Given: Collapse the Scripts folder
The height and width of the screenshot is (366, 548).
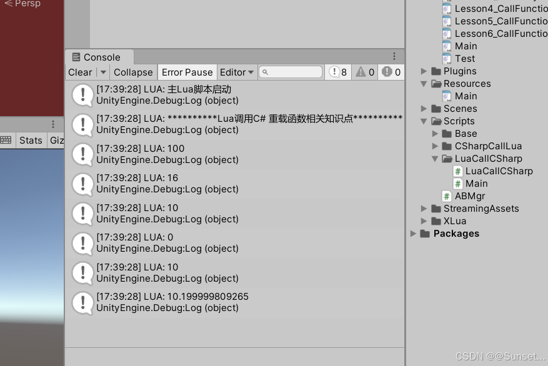Looking at the screenshot, I should click(424, 121).
